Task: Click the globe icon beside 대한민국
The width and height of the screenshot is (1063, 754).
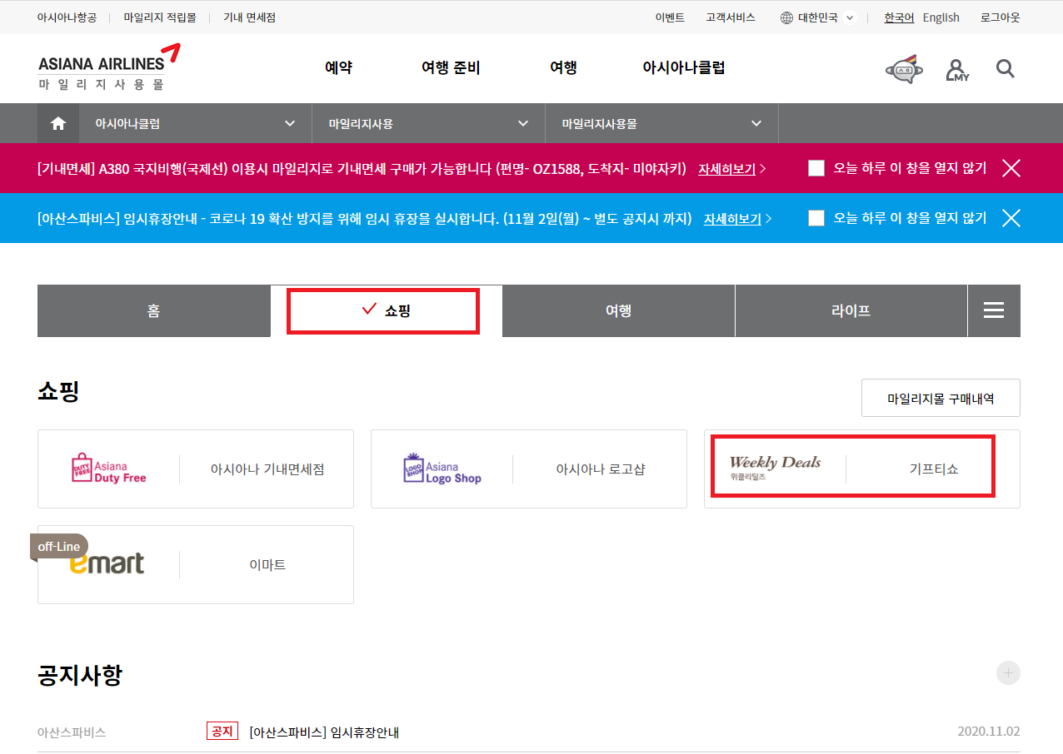Action: (786, 17)
